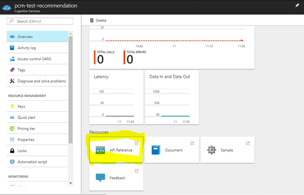Screen dimensions: 304x195
Task: Click the TOTAL ERRORS metric
Action: (x=135, y=57)
